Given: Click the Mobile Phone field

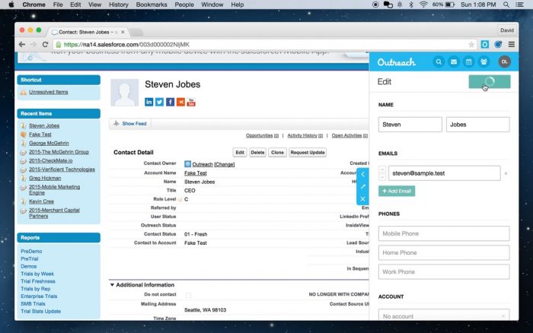Looking at the screenshot, I should [x=444, y=233].
